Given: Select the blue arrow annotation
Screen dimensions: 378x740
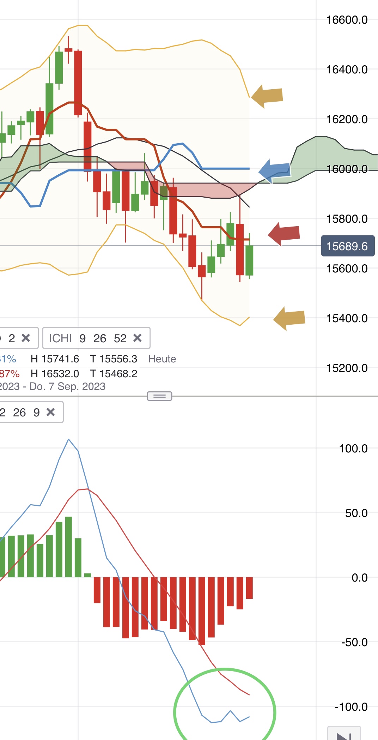Looking at the screenshot, I should coord(275,171).
